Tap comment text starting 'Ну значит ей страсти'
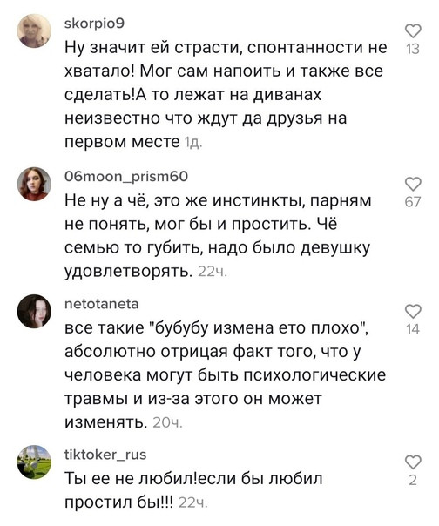 click(226, 95)
